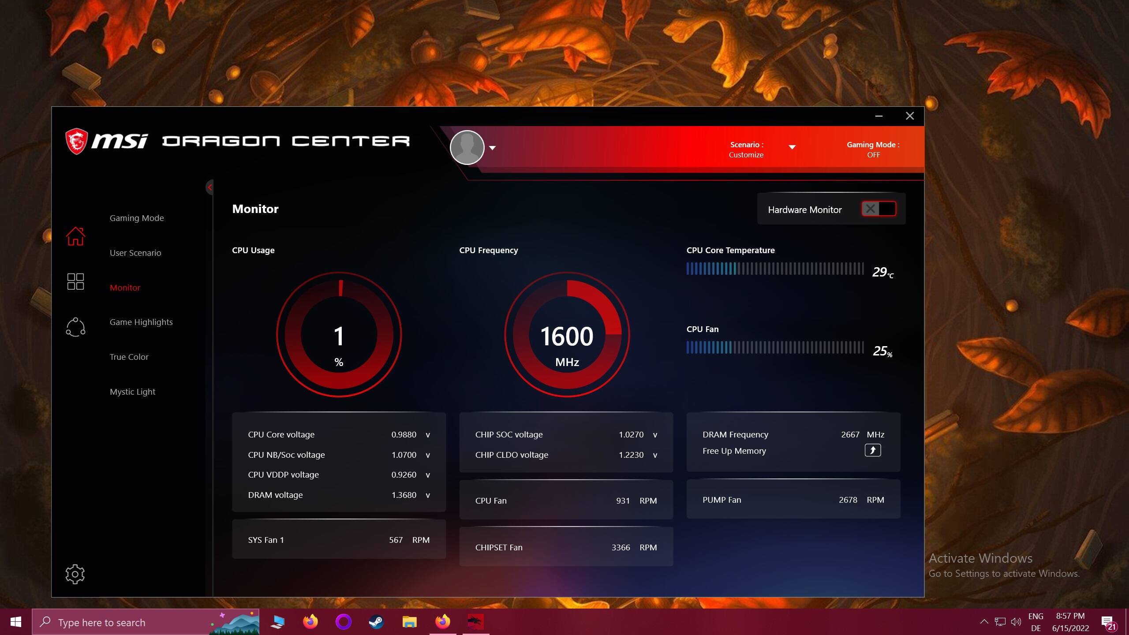Open Dragon Center settings gear
1129x635 pixels.
(x=75, y=574)
